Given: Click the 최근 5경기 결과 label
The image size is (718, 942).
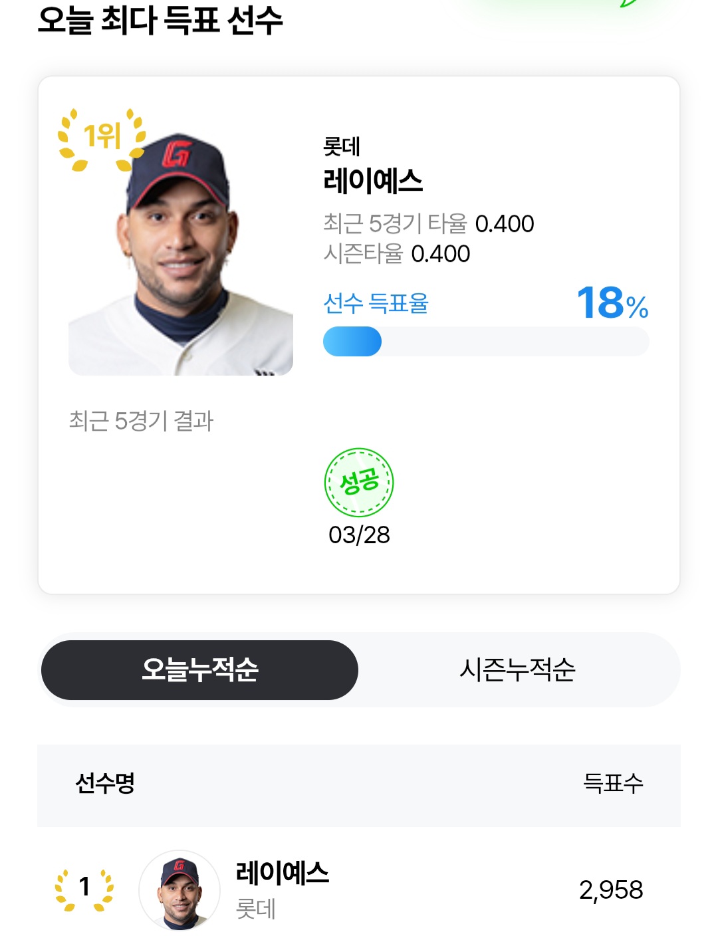Looking at the screenshot, I should (x=141, y=421).
